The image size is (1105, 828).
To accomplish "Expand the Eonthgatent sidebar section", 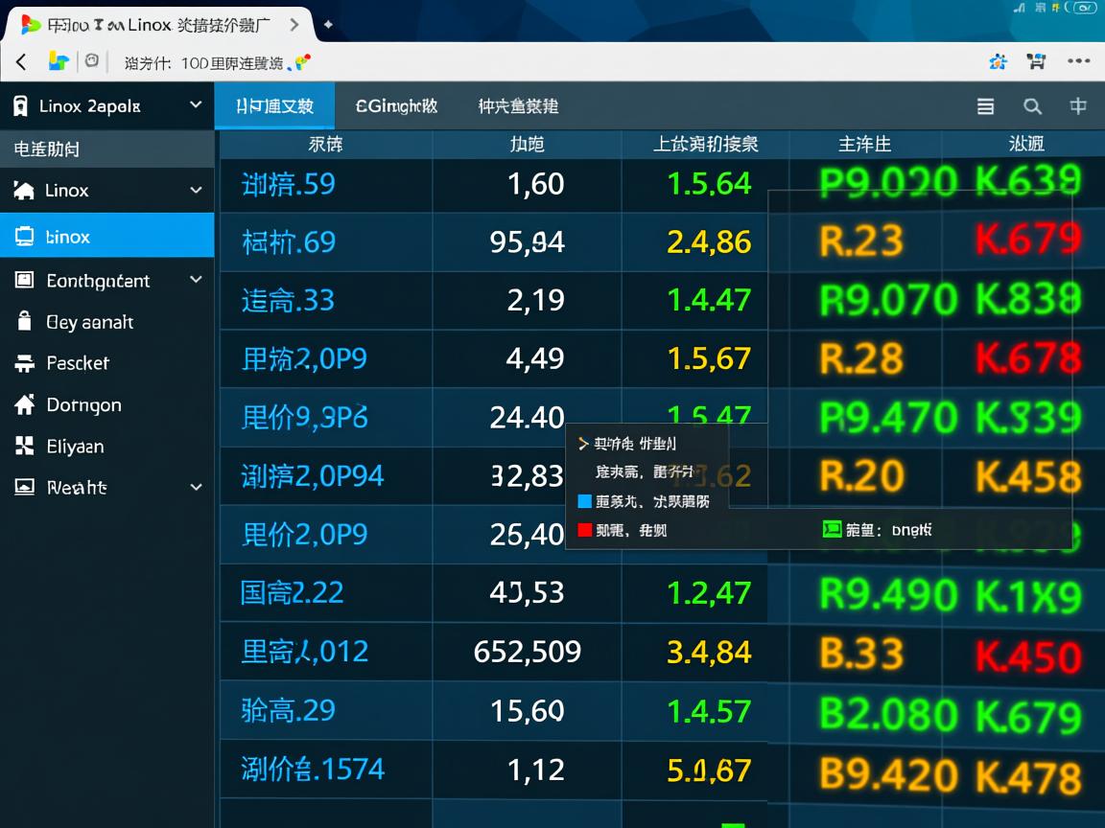I will (x=196, y=280).
